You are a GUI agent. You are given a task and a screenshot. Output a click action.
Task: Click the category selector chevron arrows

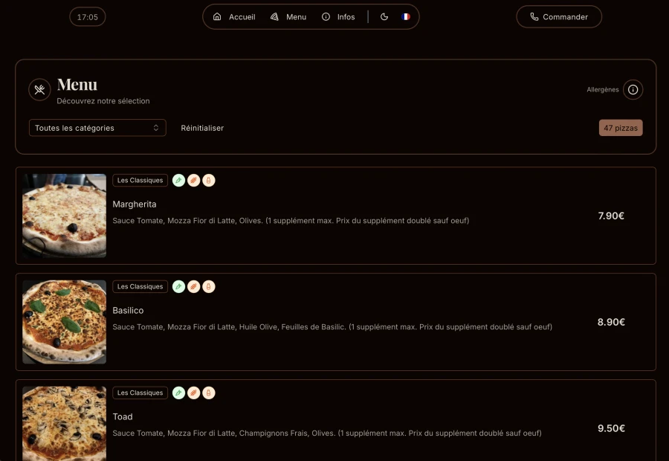[157, 128]
